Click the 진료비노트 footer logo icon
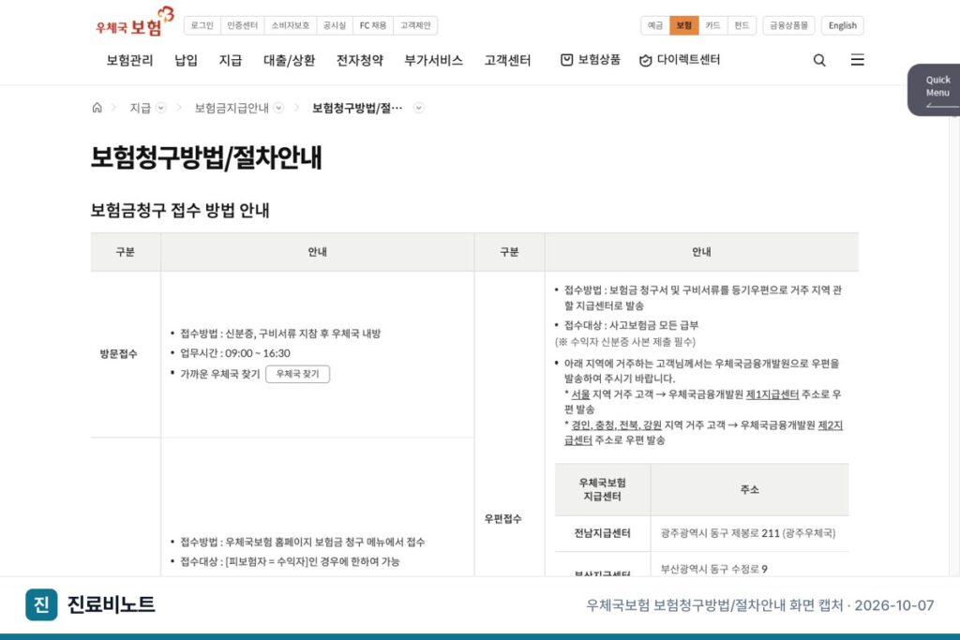 coord(41,604)
